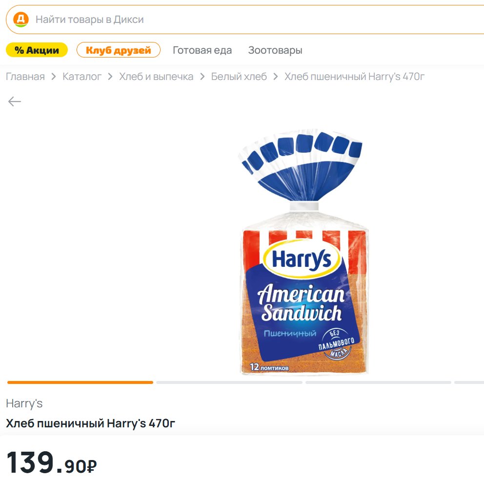Select the 'Готовая еда' menu item
484x481 pixels.
202,50
